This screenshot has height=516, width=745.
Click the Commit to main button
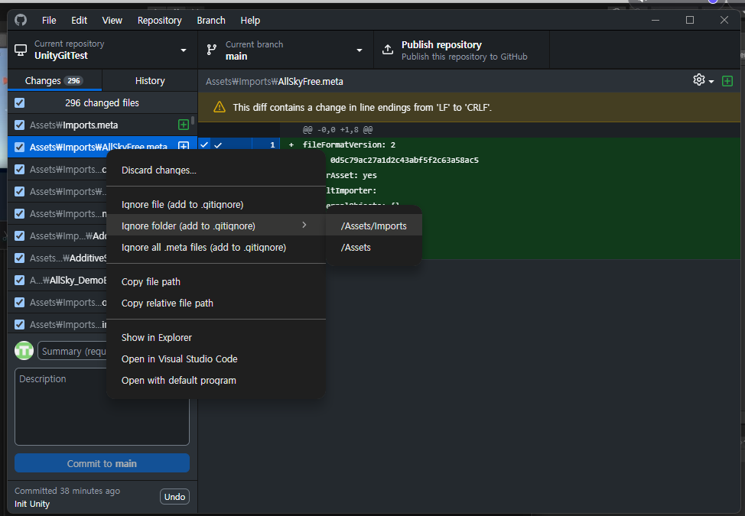(102, 463)
